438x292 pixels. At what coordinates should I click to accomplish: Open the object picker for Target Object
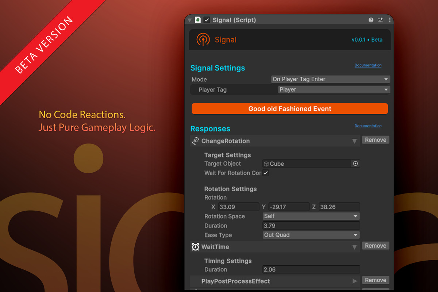point(356,164)
